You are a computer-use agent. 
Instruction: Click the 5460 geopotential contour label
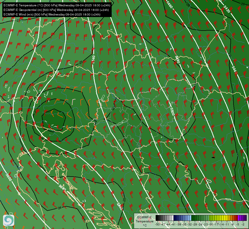[169, 4]
